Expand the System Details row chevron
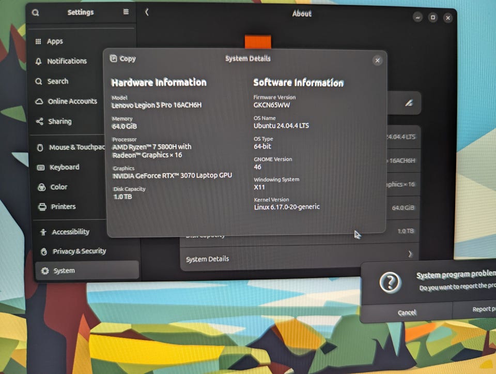 [410, 254]
